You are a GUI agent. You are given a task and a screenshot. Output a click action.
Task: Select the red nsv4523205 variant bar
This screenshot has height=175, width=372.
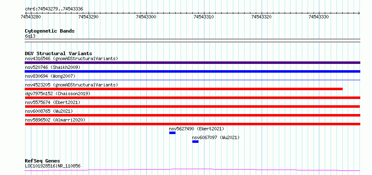pos(184,89)
